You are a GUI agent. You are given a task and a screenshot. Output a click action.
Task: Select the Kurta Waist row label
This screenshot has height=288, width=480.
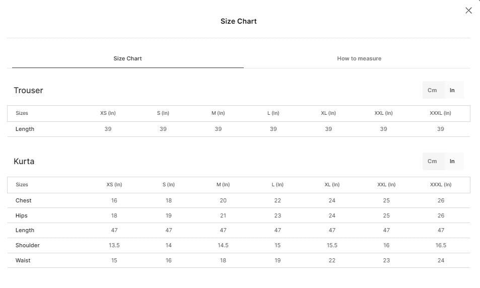click(23, 260)
